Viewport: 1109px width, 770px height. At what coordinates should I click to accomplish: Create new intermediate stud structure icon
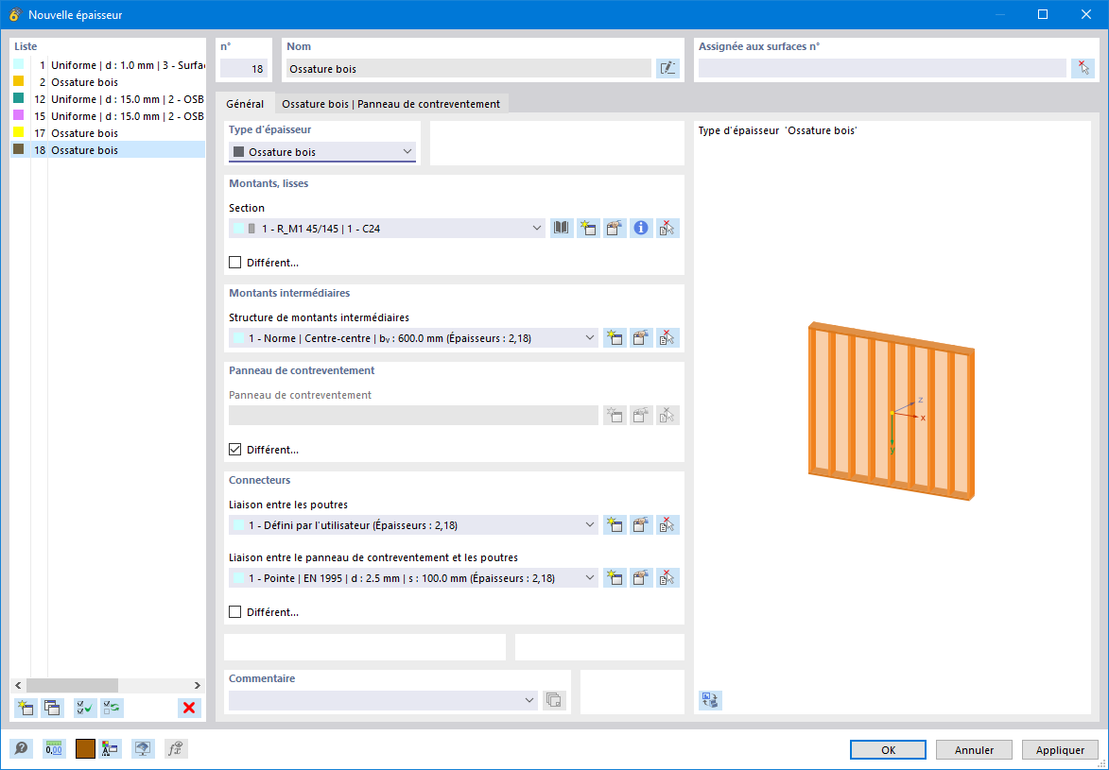point(615,338)
